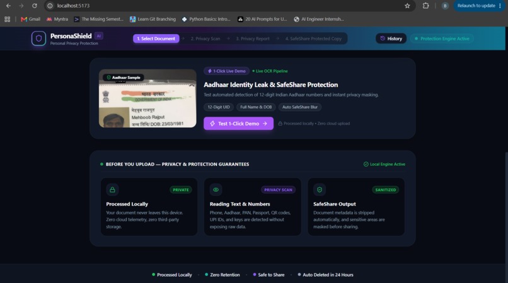Open the Python Basics bookmark

tap(206, 19)
